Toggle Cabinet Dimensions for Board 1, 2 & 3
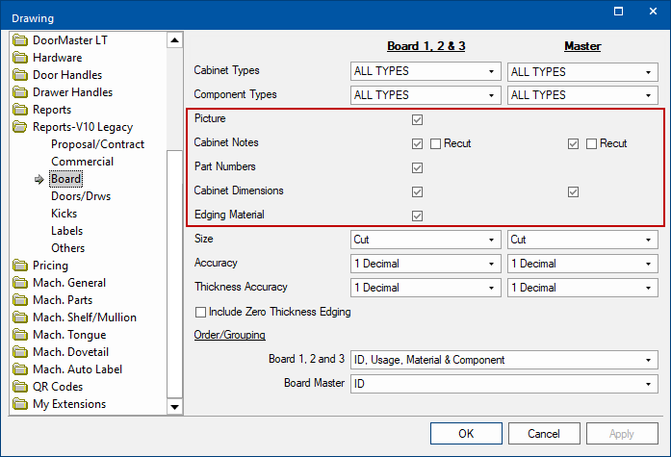This screenshot has width=671, height=457. [417, 192]
